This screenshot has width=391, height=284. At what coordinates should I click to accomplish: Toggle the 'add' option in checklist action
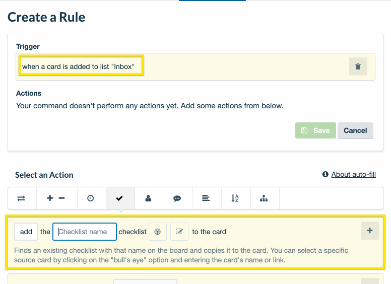(26, 232)
